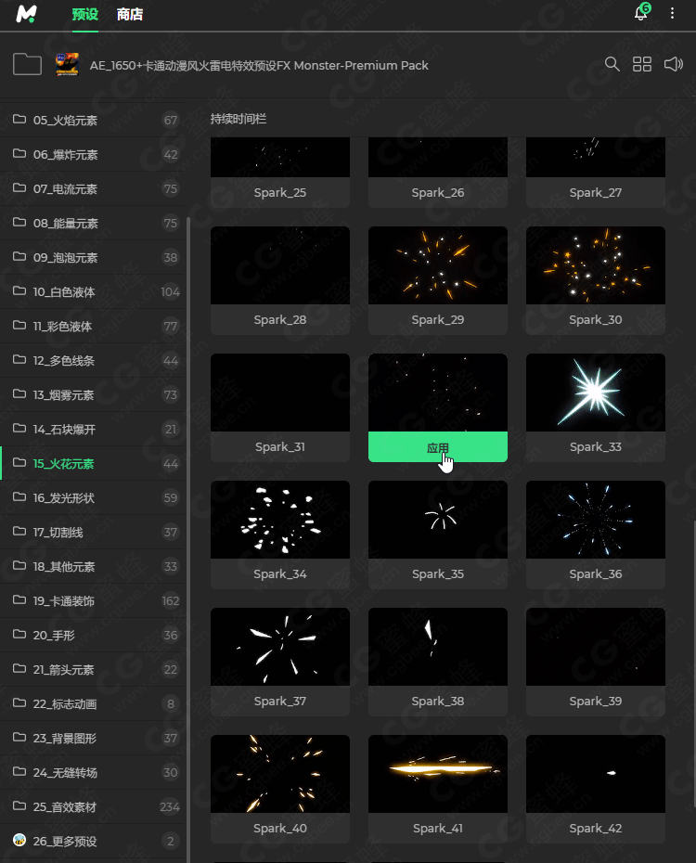The image size is (696, 863).
Task: Open the 12_多色线条 category
Action: (x=93, y=360)
